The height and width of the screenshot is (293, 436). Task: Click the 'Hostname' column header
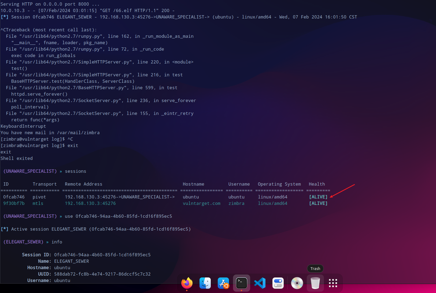coord(194,184)
